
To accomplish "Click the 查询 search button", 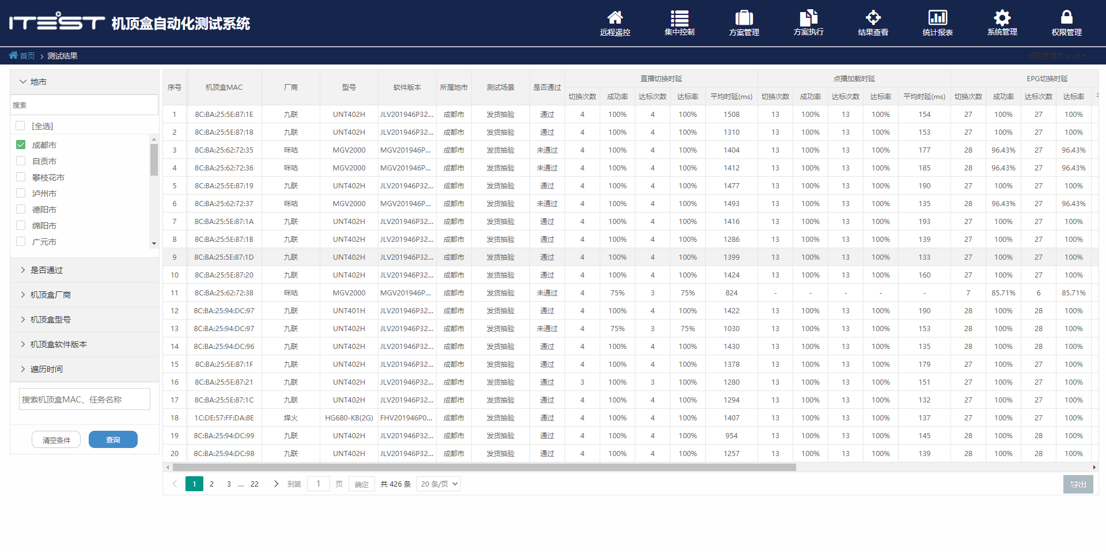I will 113,439.
